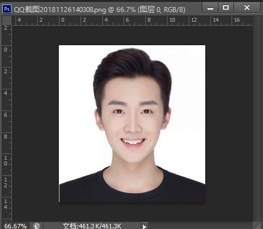
Task: Close the QQ截图 document window
Action: (247, 8)
